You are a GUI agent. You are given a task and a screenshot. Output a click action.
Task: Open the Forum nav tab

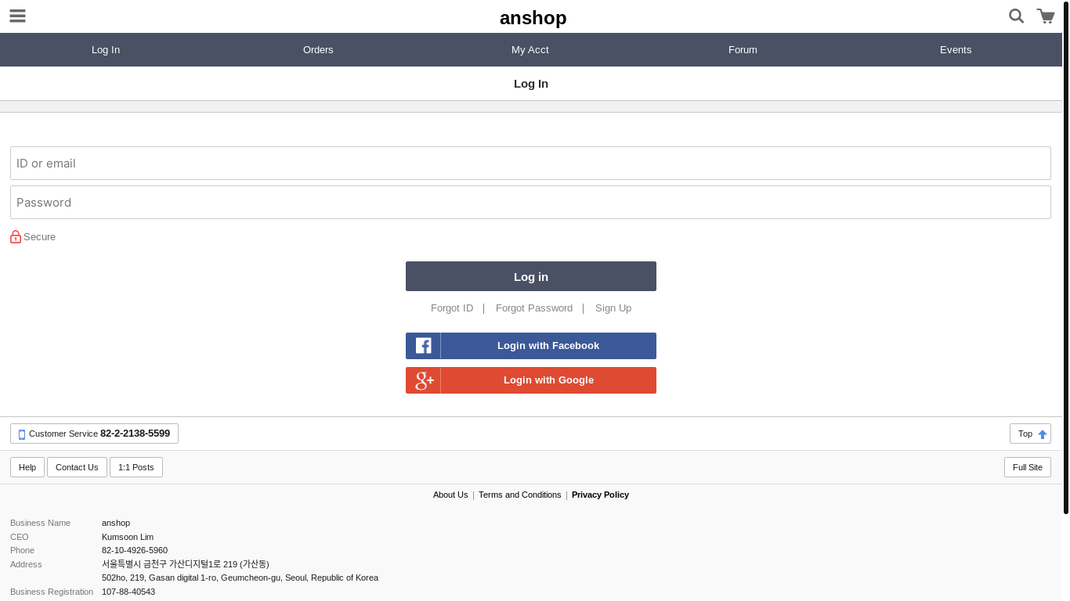point(743,49)
